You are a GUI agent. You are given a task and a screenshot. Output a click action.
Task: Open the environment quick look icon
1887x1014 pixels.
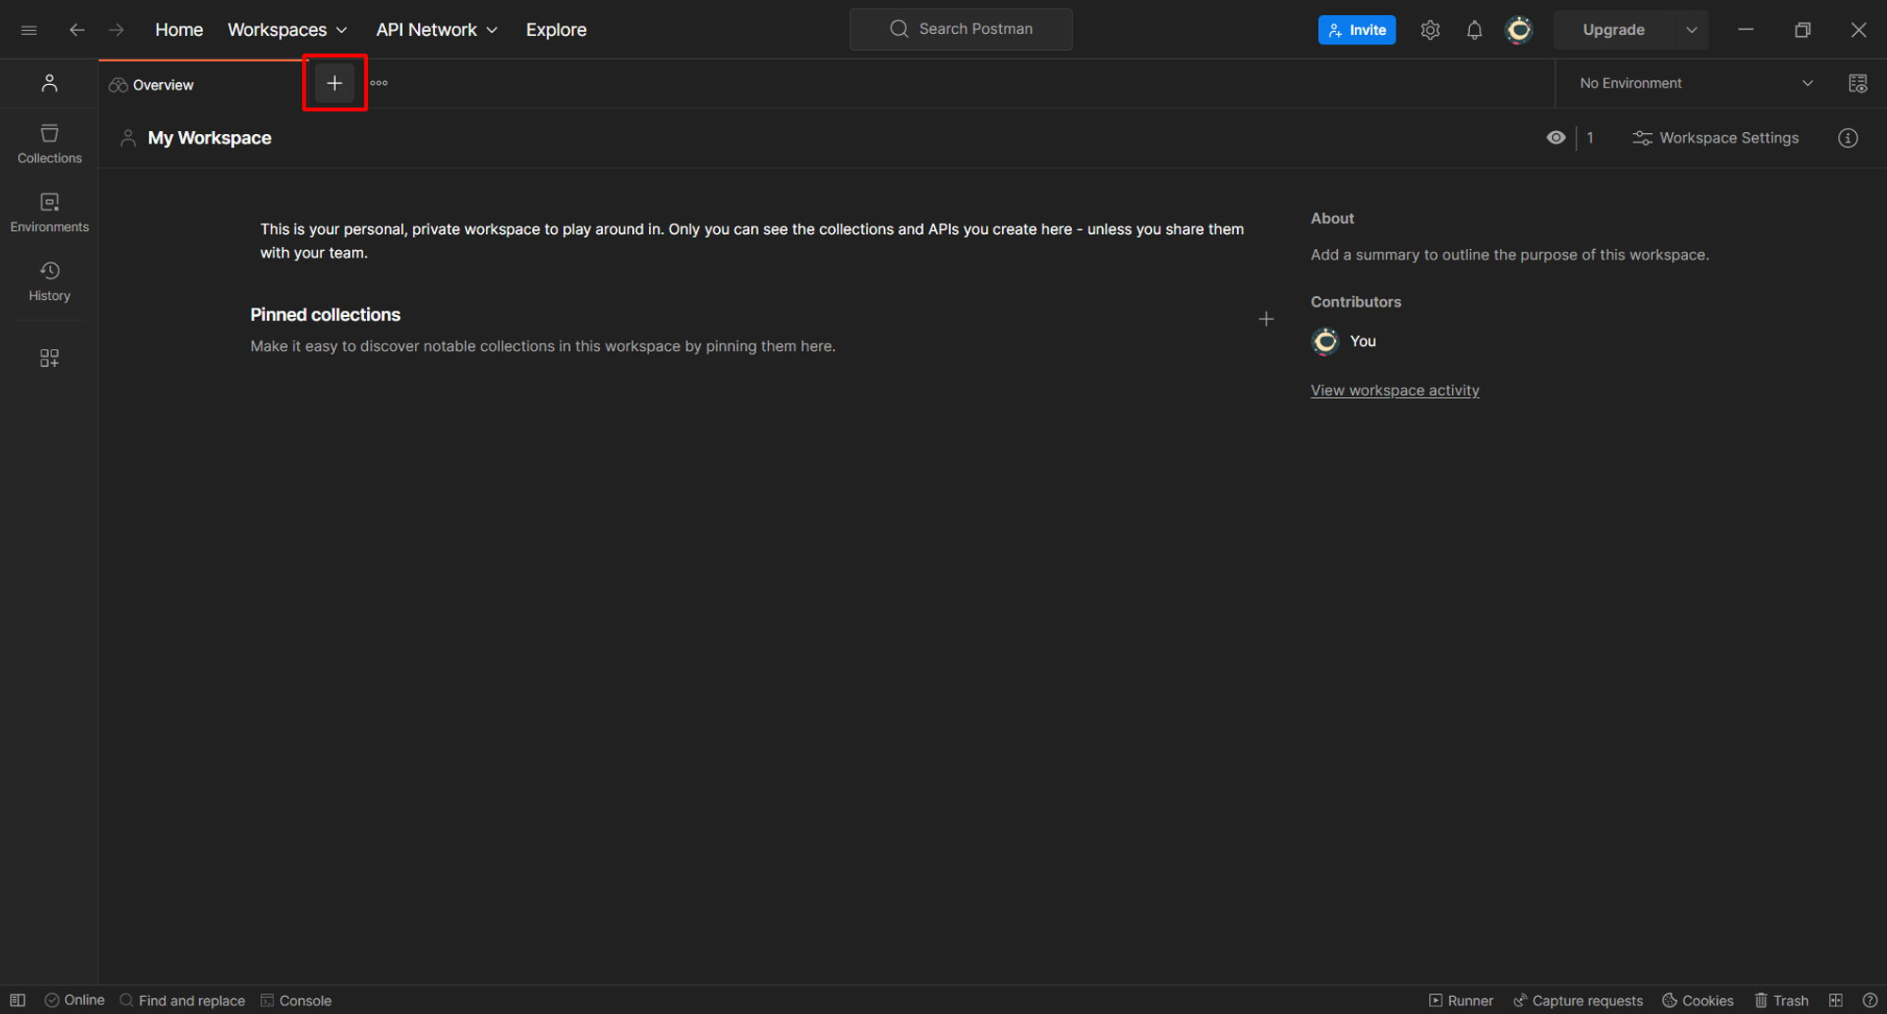pyautogui.click(x=1858, y=83)
